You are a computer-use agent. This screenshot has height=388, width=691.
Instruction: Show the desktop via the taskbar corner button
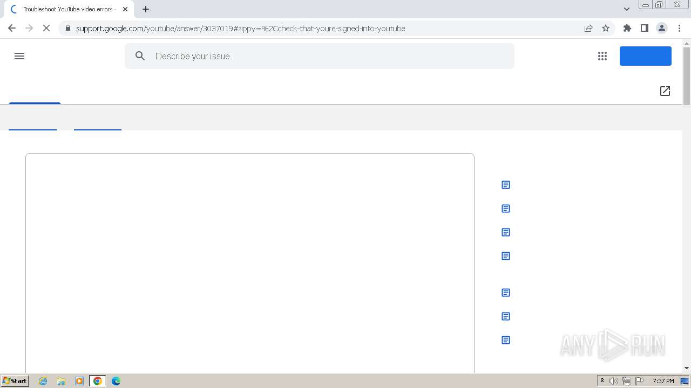(685, 381)
